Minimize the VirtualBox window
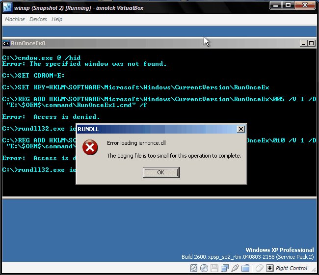Image resolution: width=319 pixels, height=275 pixels. tap(276, 5)
